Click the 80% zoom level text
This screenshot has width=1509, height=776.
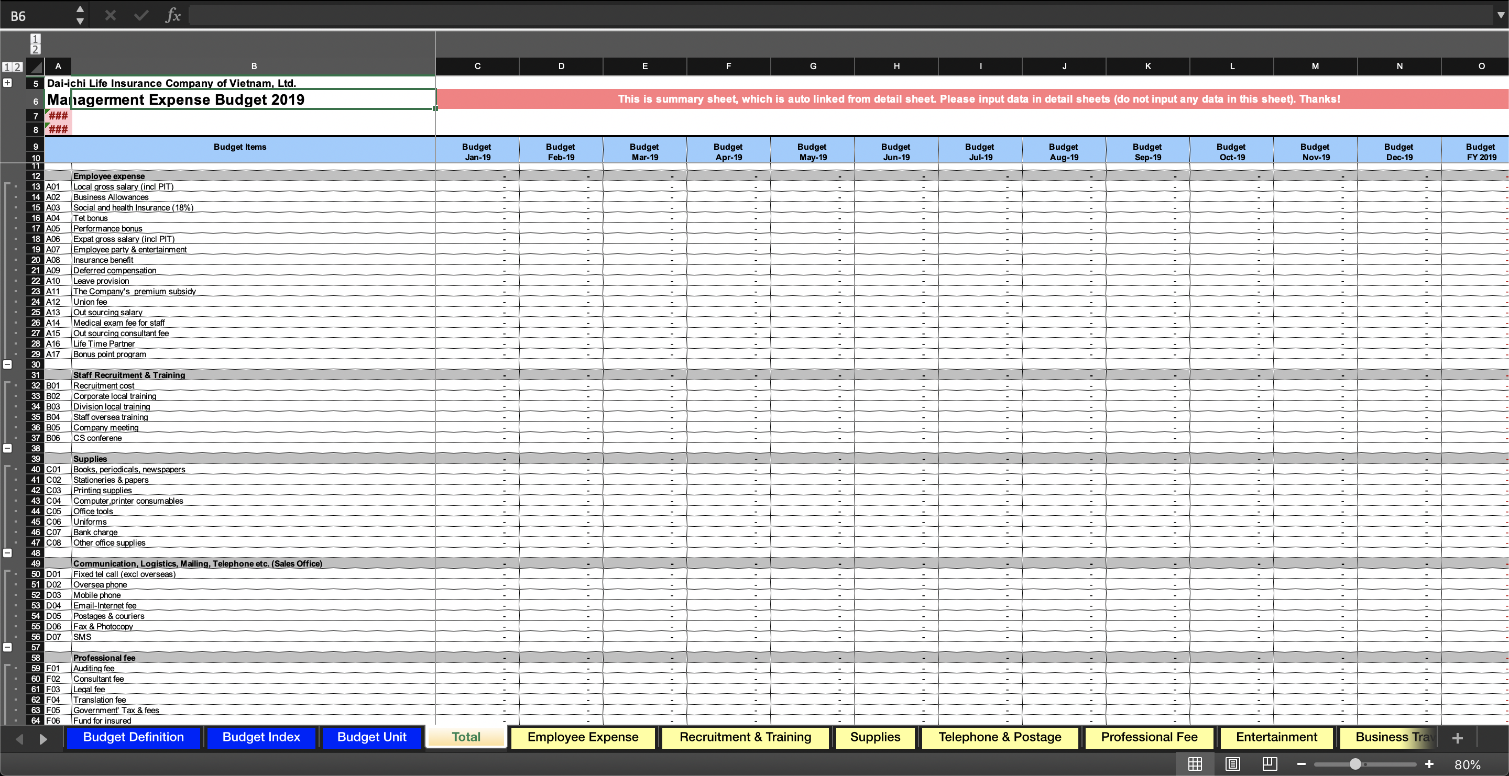(x=1468, y=764)
